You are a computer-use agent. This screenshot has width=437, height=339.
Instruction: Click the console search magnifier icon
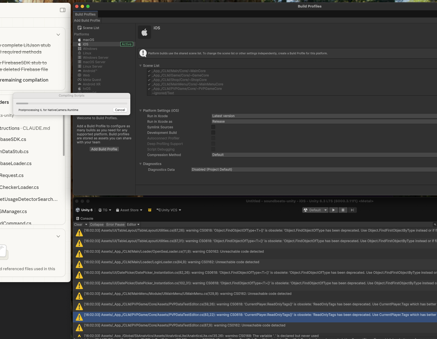(435, 224)
